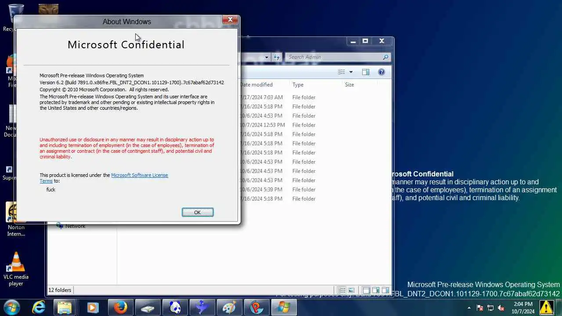Open the File Explorer taskbar icon
Image resolution: width=562 pixels, height=316 pixels.
coord(65,307)
